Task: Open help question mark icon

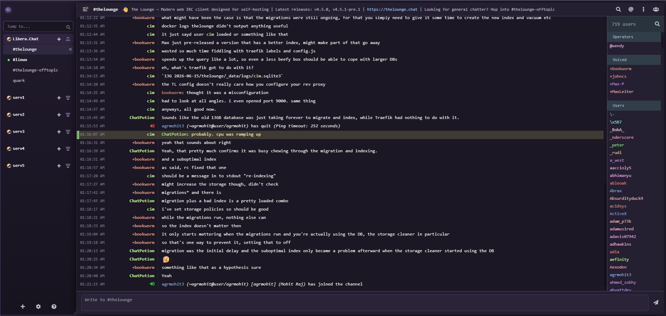Action: [54, 307]
